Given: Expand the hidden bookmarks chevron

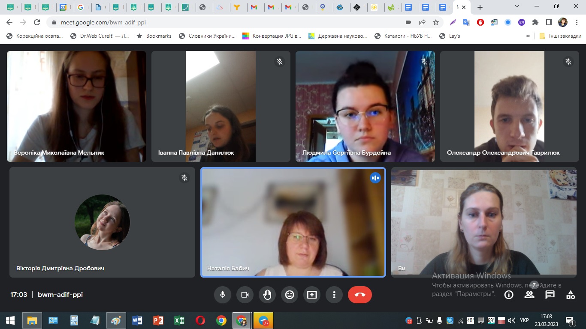Looking at the screenshot, I should [x=528, y=36].
